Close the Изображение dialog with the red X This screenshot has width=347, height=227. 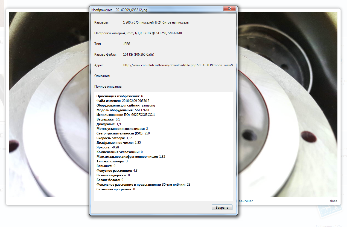230,9
